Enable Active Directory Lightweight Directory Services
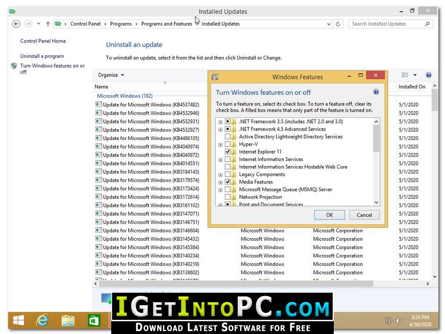Screen dimensions: 445x334 228,137
